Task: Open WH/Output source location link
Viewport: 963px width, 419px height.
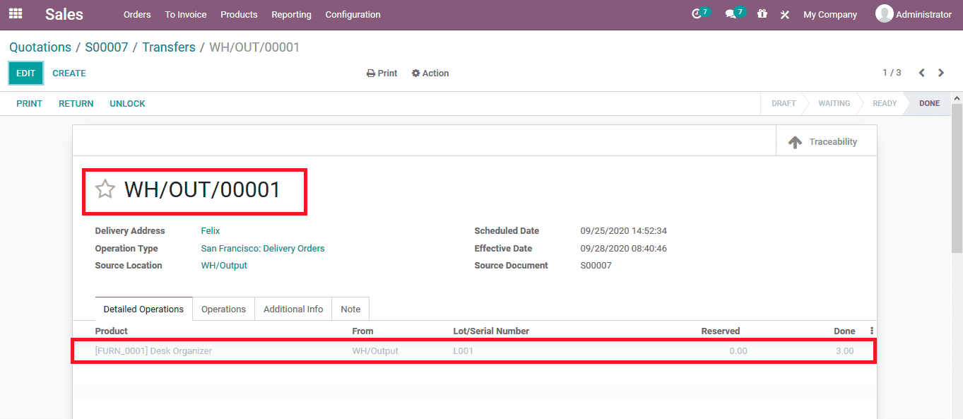Action: pyautogui.click(x=224, y=266)
